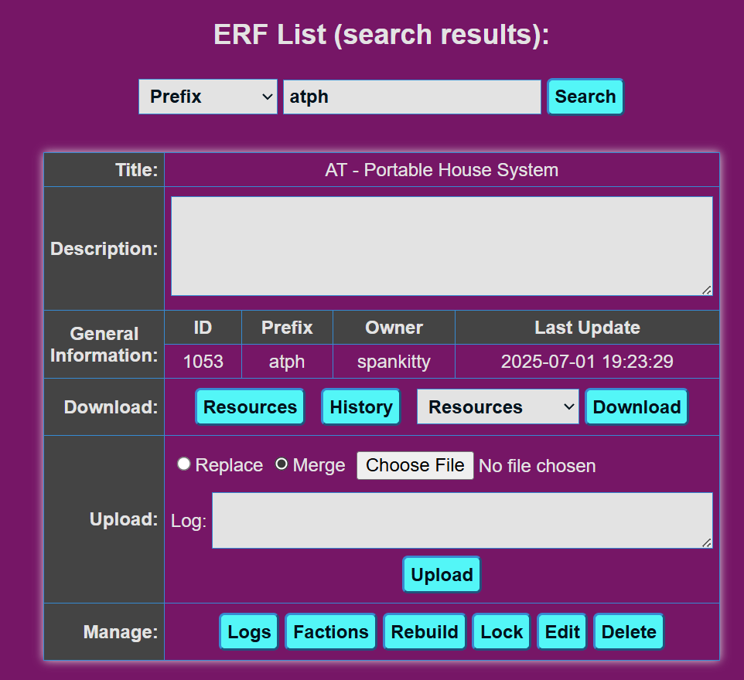Screen dimensions: 744x680
Task: Open the Resources button in Download row
Action: 250,407
